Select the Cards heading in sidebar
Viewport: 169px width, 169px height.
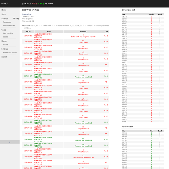(x=4, y=30)
